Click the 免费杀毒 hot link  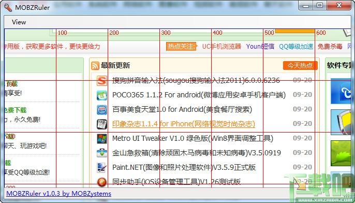tap(330, 47)
